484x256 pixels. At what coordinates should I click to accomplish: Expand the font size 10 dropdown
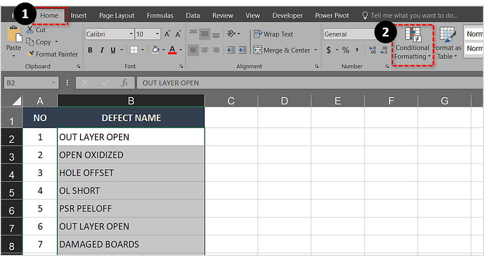[158, 34]
